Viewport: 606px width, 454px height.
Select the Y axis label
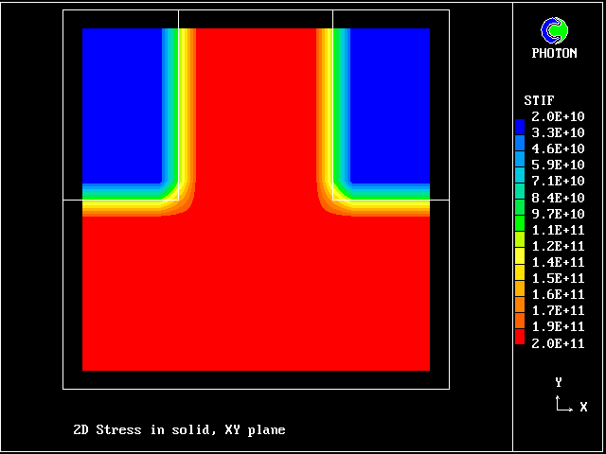[559, 382]
